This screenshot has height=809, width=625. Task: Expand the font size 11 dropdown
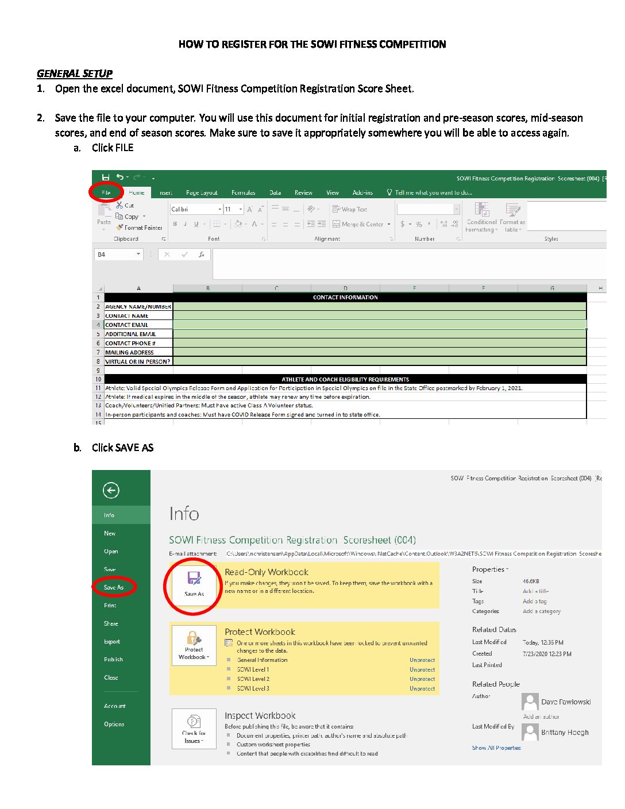[x=241, y=209]
